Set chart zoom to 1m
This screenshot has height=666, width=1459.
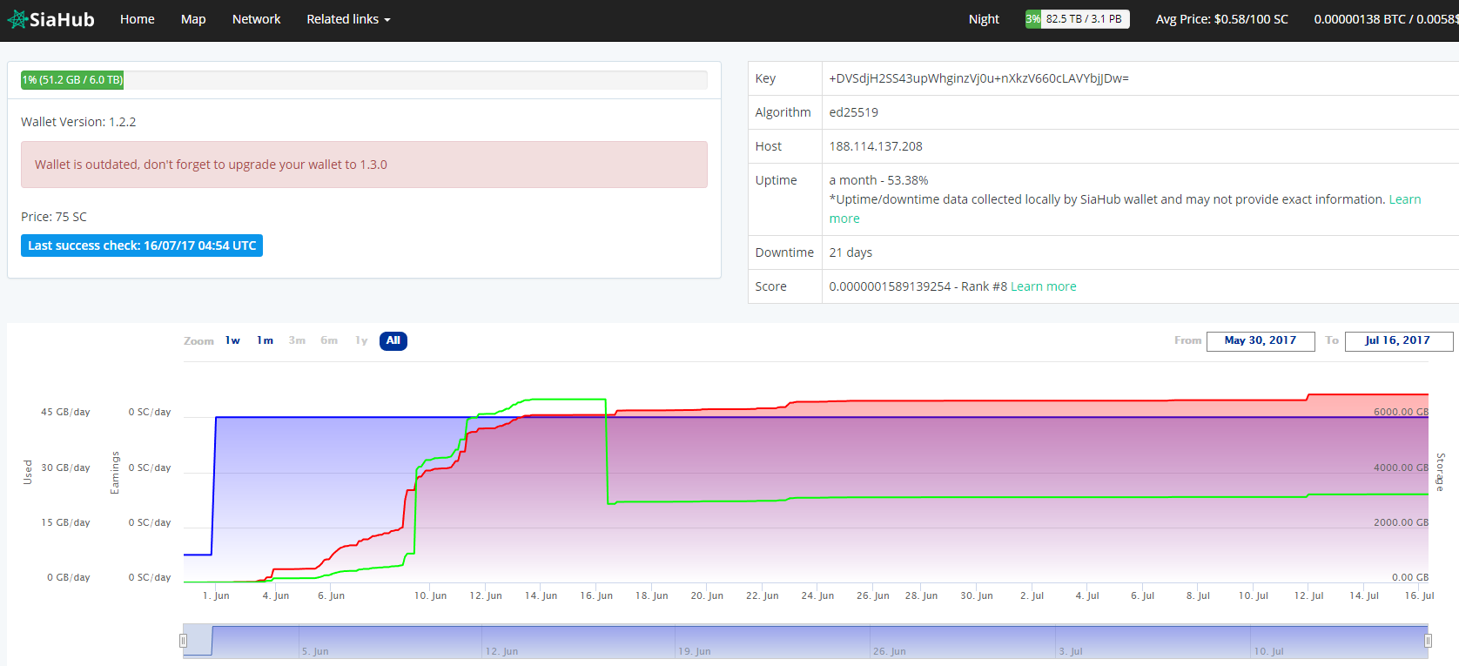pos(265,340)
